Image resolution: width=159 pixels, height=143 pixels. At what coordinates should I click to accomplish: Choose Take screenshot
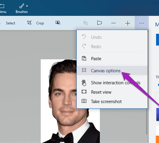(x=112, y=101)
